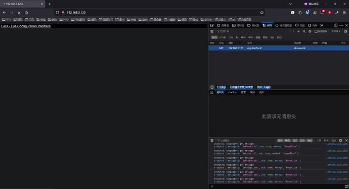Expand the lskcp430 keepAlive Object

pos(215,161)
